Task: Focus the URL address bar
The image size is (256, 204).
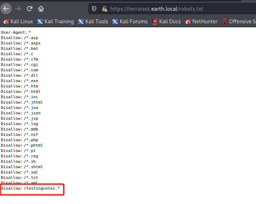Action: click(172, 9)
